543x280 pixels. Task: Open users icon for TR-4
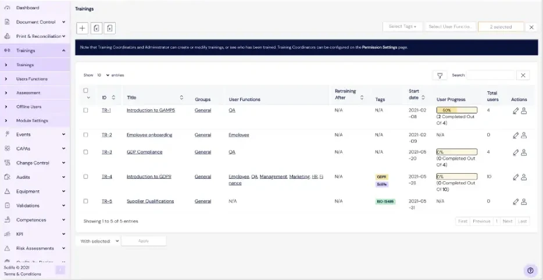[x=524, y=177]
